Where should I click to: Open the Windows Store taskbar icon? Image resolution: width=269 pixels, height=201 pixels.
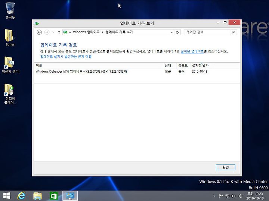(x=53, y=195)
